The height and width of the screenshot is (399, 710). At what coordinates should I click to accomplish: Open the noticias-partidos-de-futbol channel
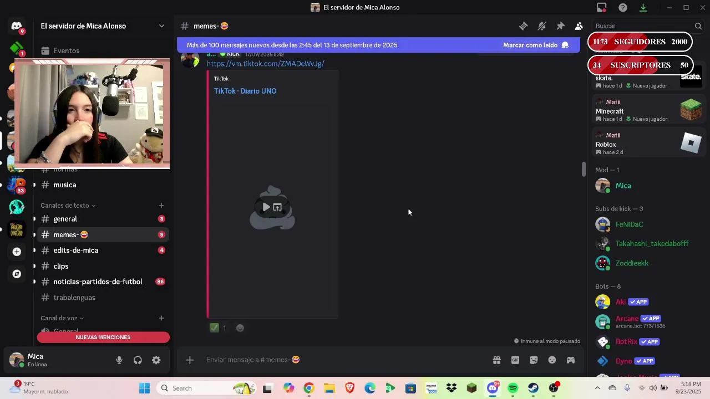(102, 282)
